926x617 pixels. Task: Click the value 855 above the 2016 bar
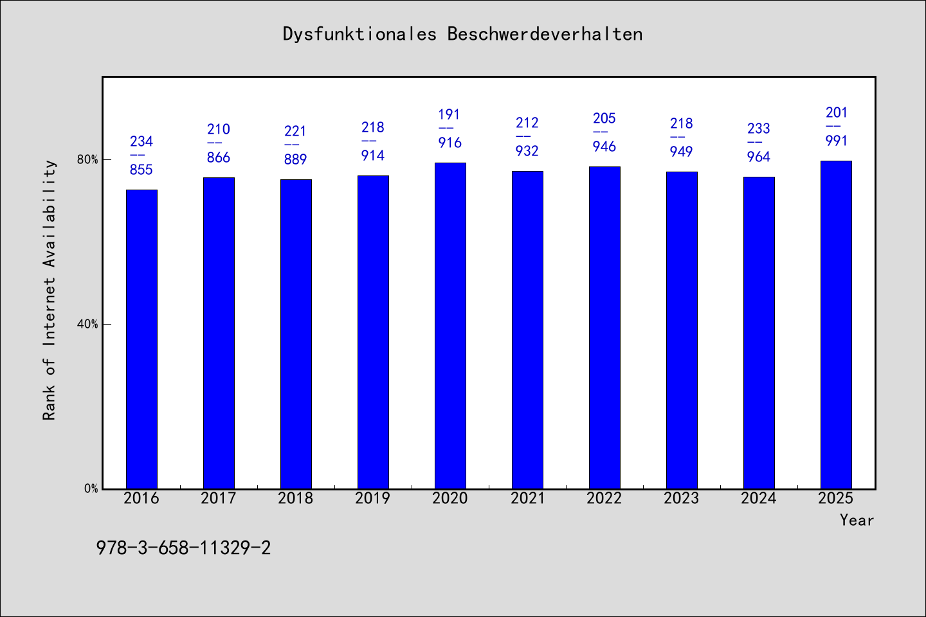point(141,170)
